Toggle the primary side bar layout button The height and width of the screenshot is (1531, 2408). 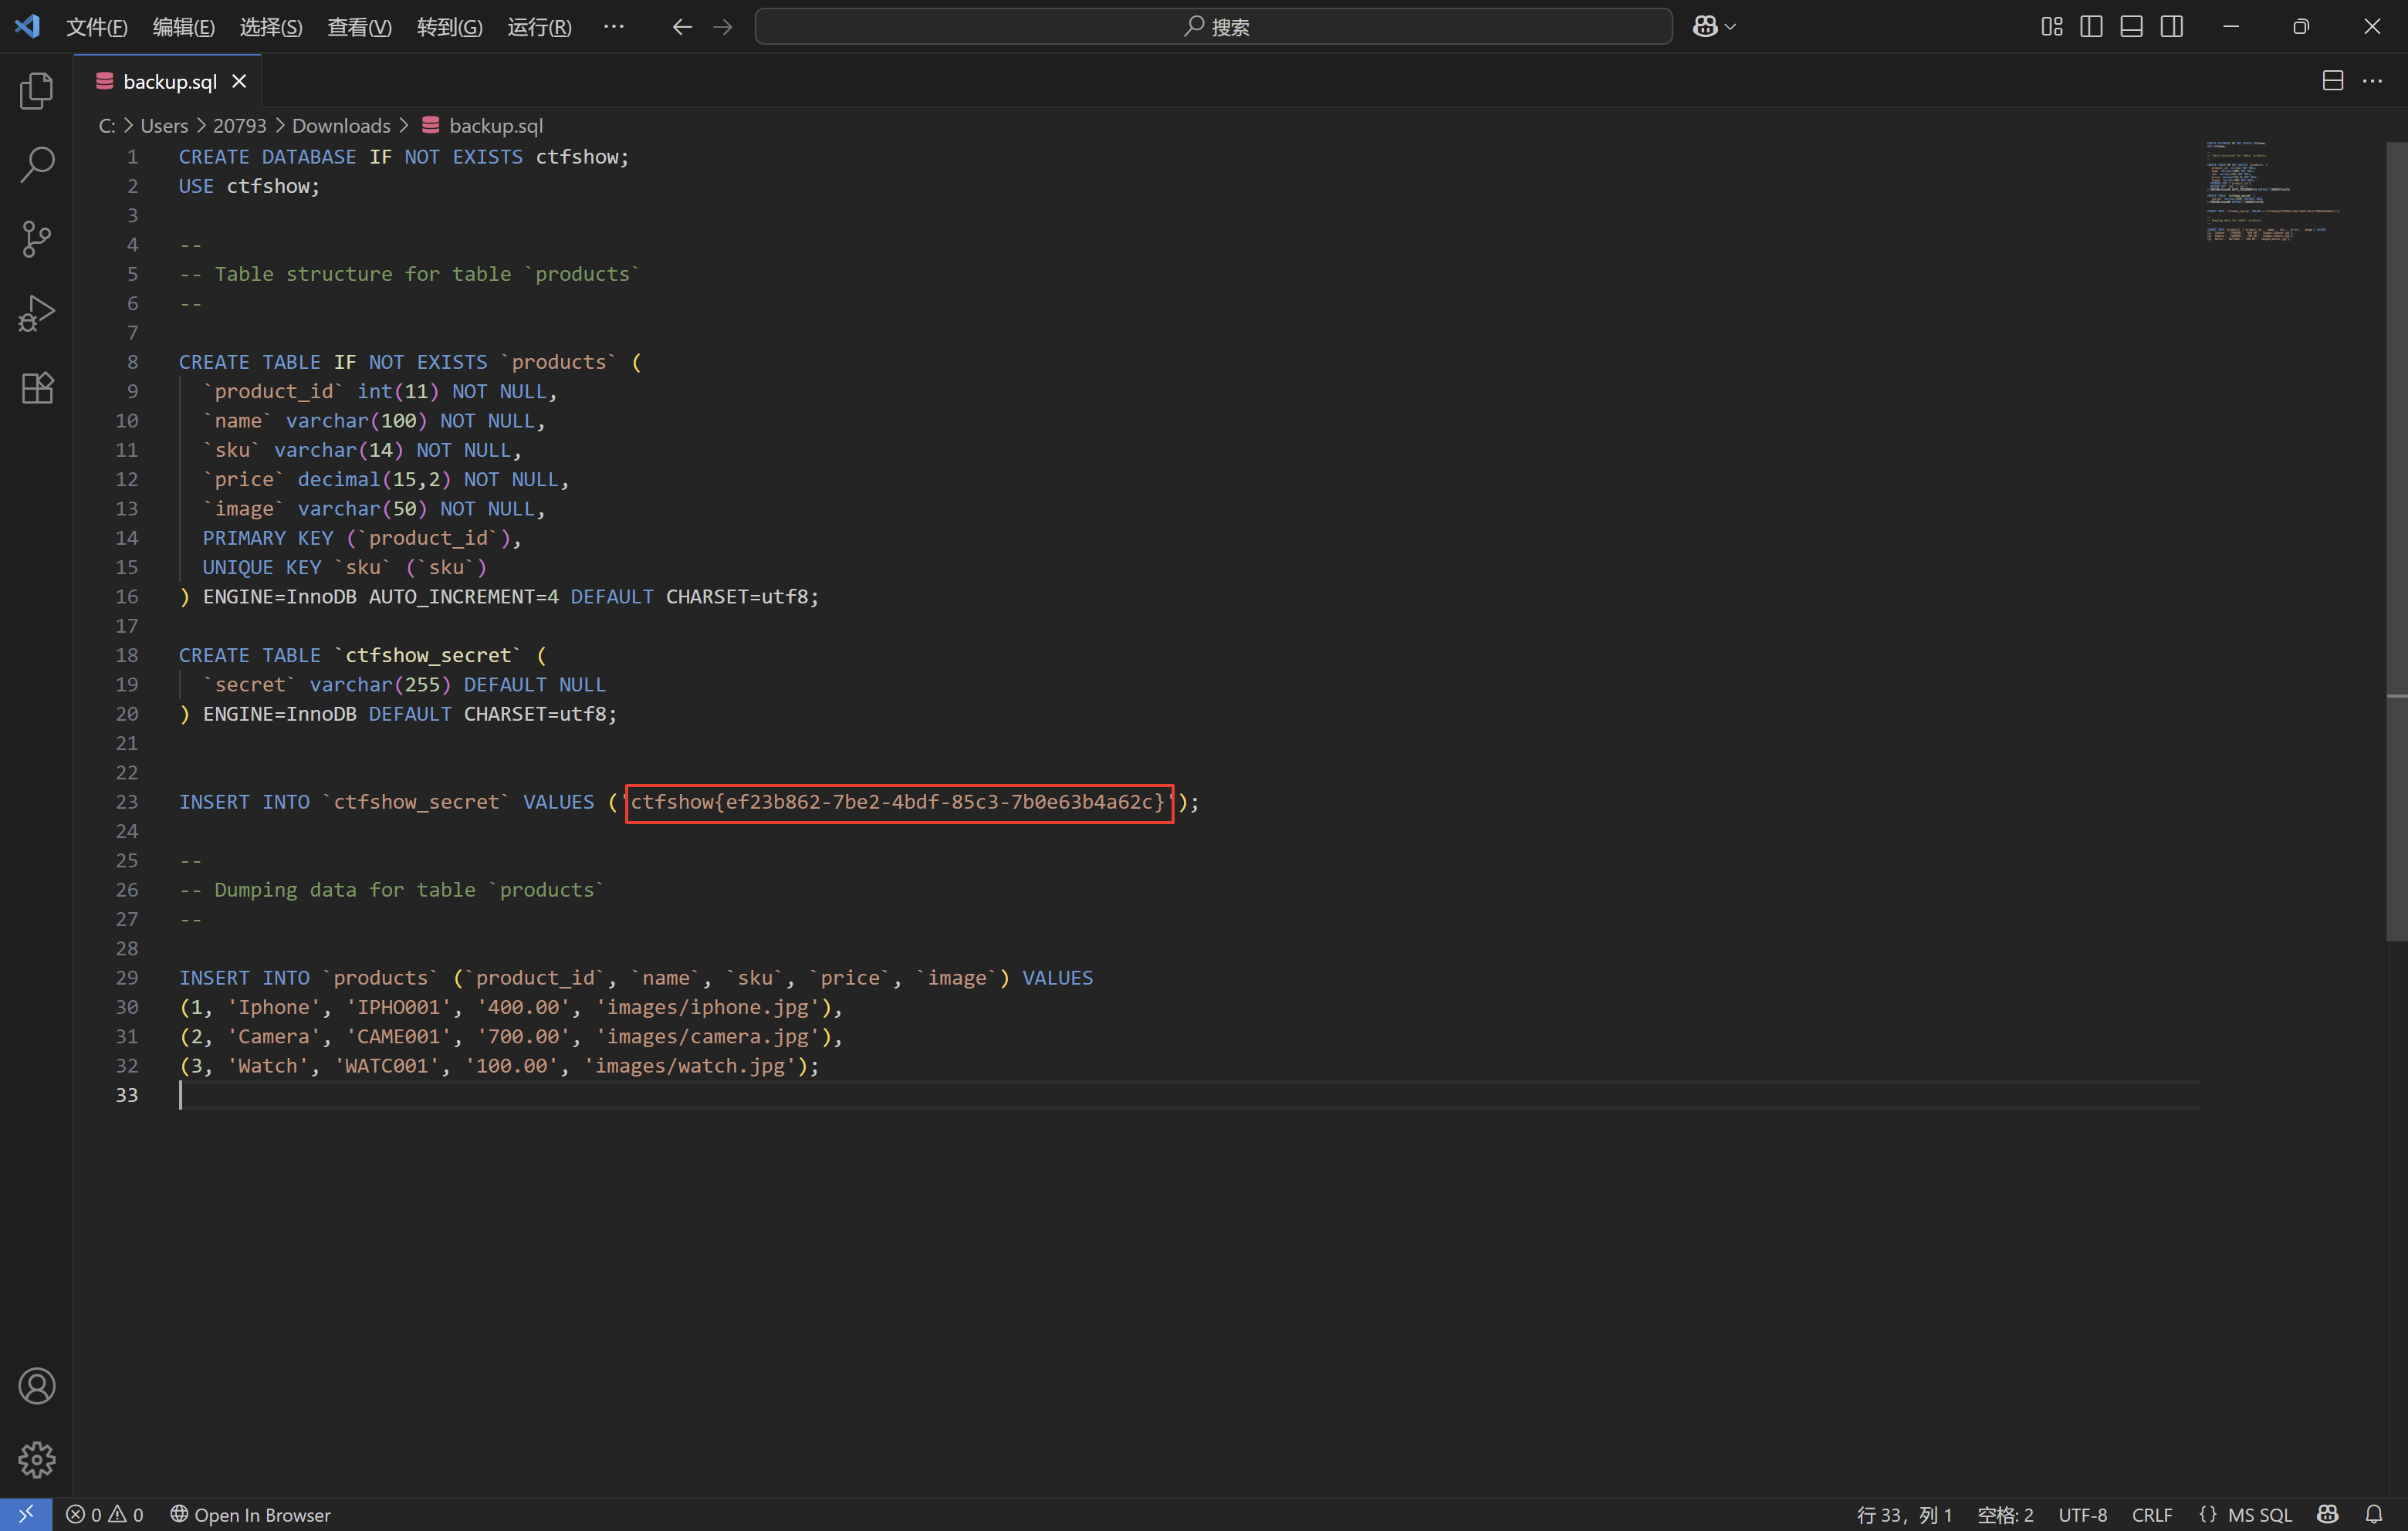pyautogui.click(x=2091, y=27)
